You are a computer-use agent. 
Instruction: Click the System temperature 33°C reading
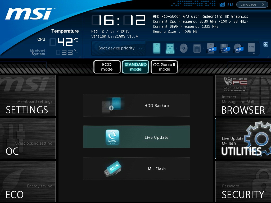[x=67, y=52]
